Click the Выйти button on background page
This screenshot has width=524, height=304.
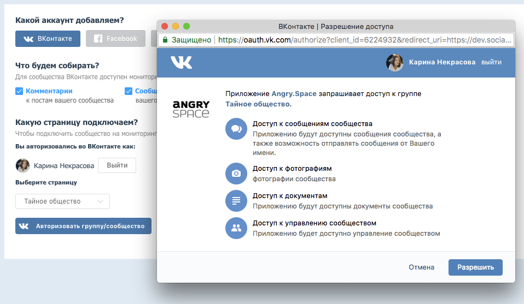(x=117, y=165)
